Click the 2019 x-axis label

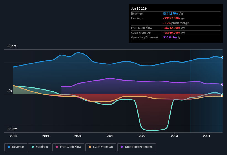click(x=46, y=136)
